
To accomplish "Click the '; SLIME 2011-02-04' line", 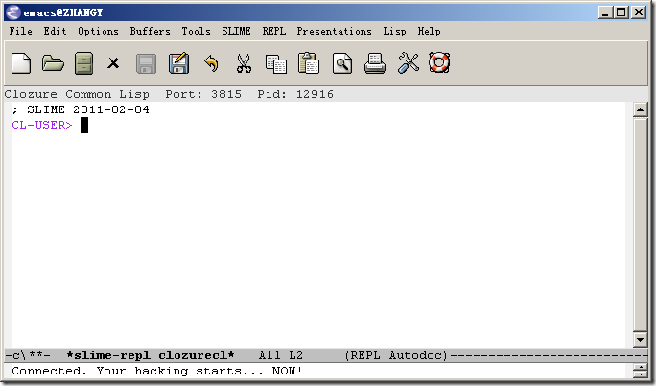I will 81,109.
